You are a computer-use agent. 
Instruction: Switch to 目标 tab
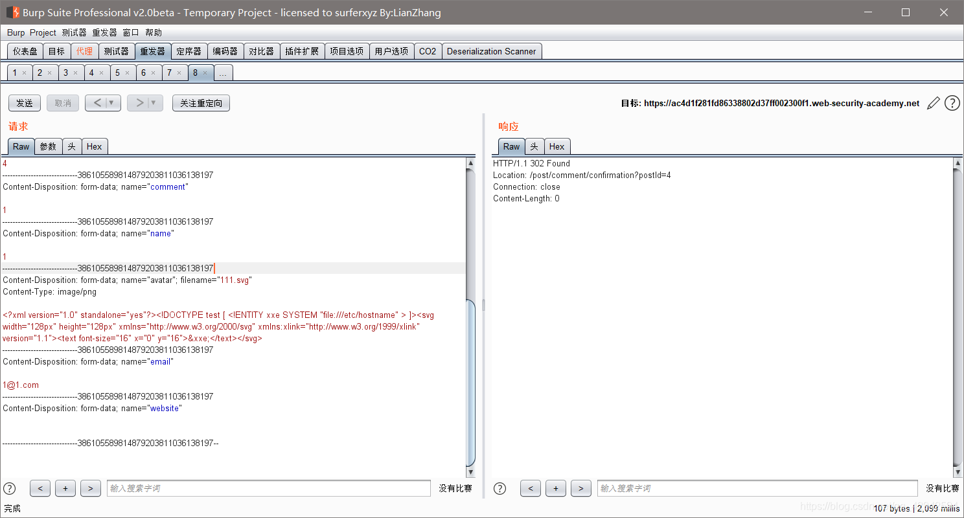(x=56, y=51)
